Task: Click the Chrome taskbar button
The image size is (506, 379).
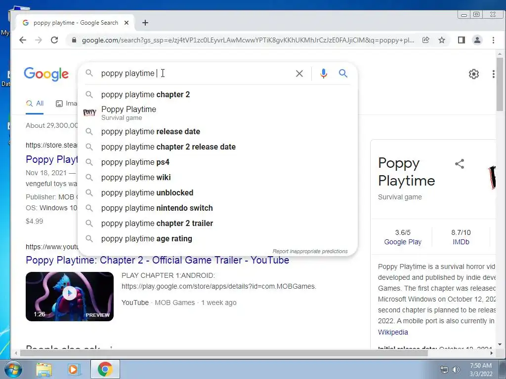Action: click(x=105, y=369)
